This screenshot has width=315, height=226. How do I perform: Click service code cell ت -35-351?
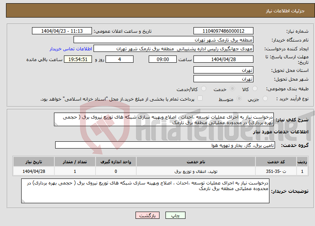276,171
